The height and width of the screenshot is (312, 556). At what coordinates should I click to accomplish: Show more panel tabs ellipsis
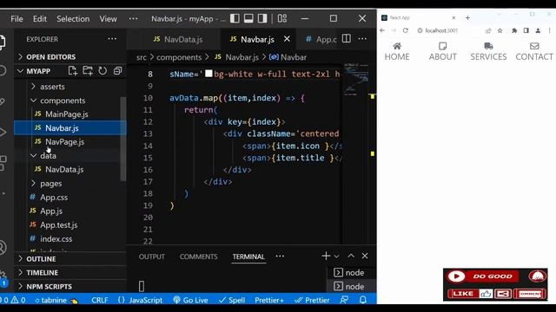pos(280,257)
